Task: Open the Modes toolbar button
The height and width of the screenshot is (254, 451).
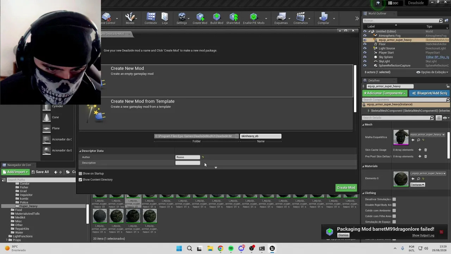Action: click(x=130, y=19)
